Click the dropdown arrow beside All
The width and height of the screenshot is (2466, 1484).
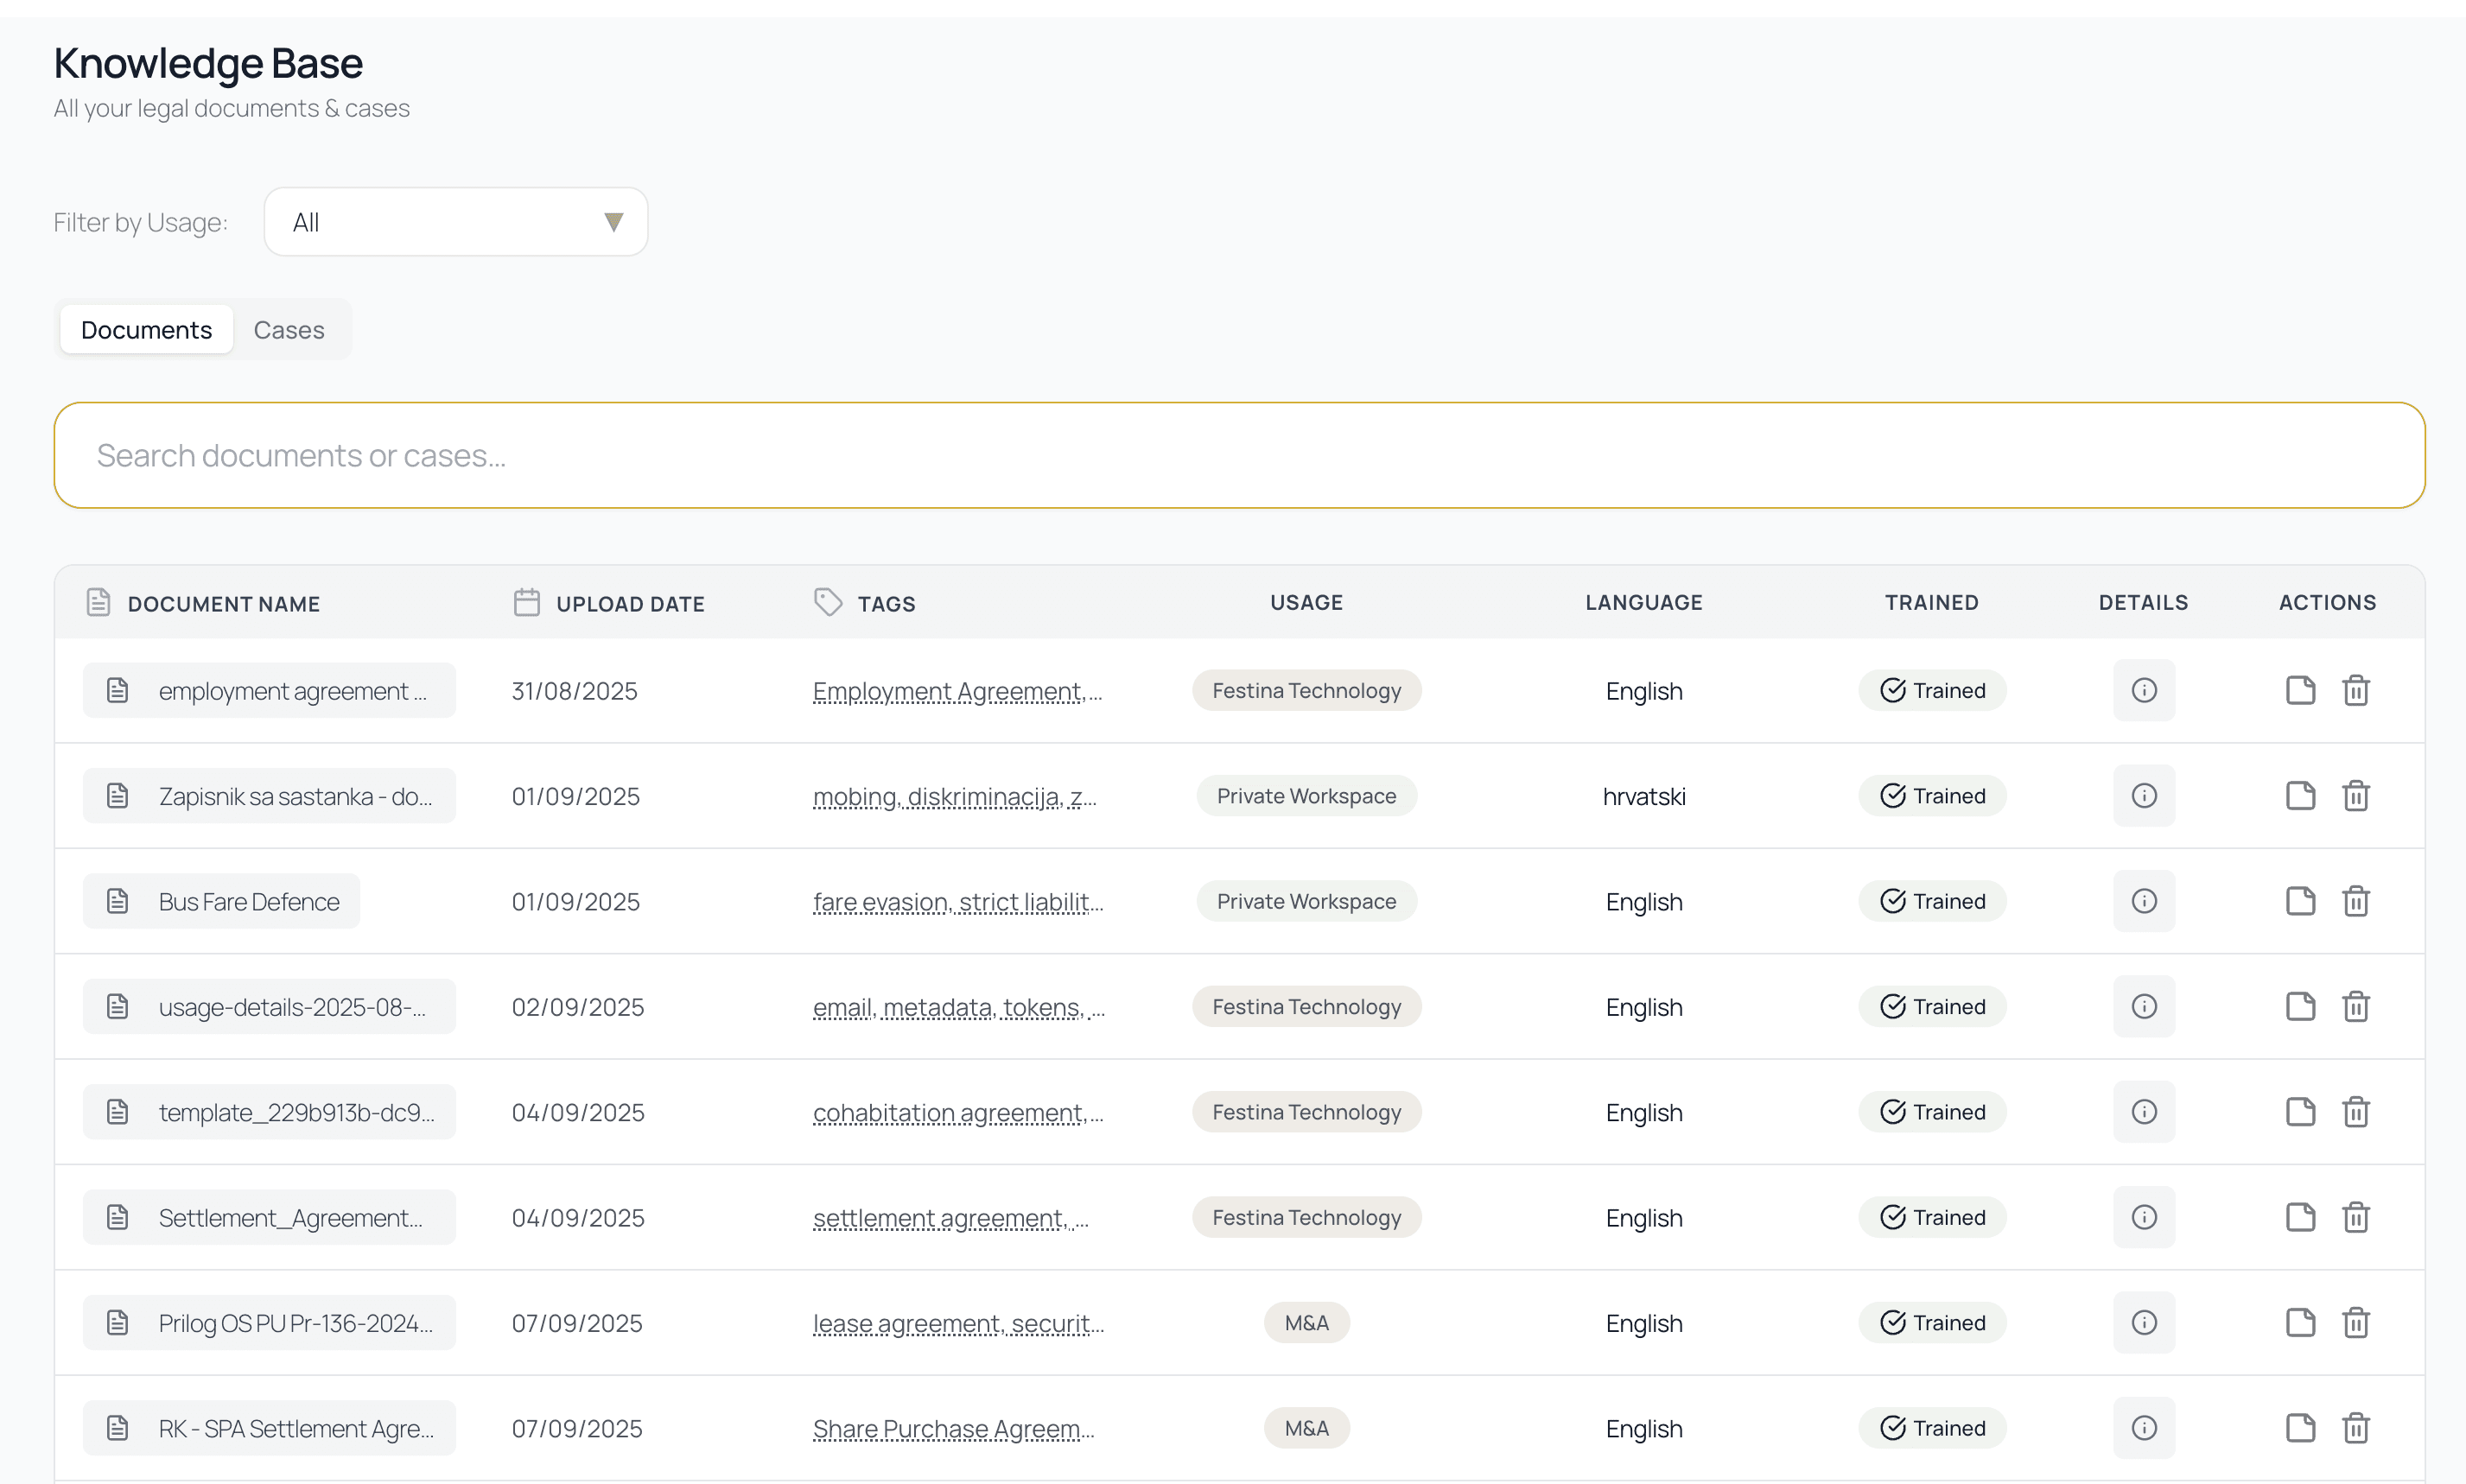pyautogui.click(x=613, y=222)
